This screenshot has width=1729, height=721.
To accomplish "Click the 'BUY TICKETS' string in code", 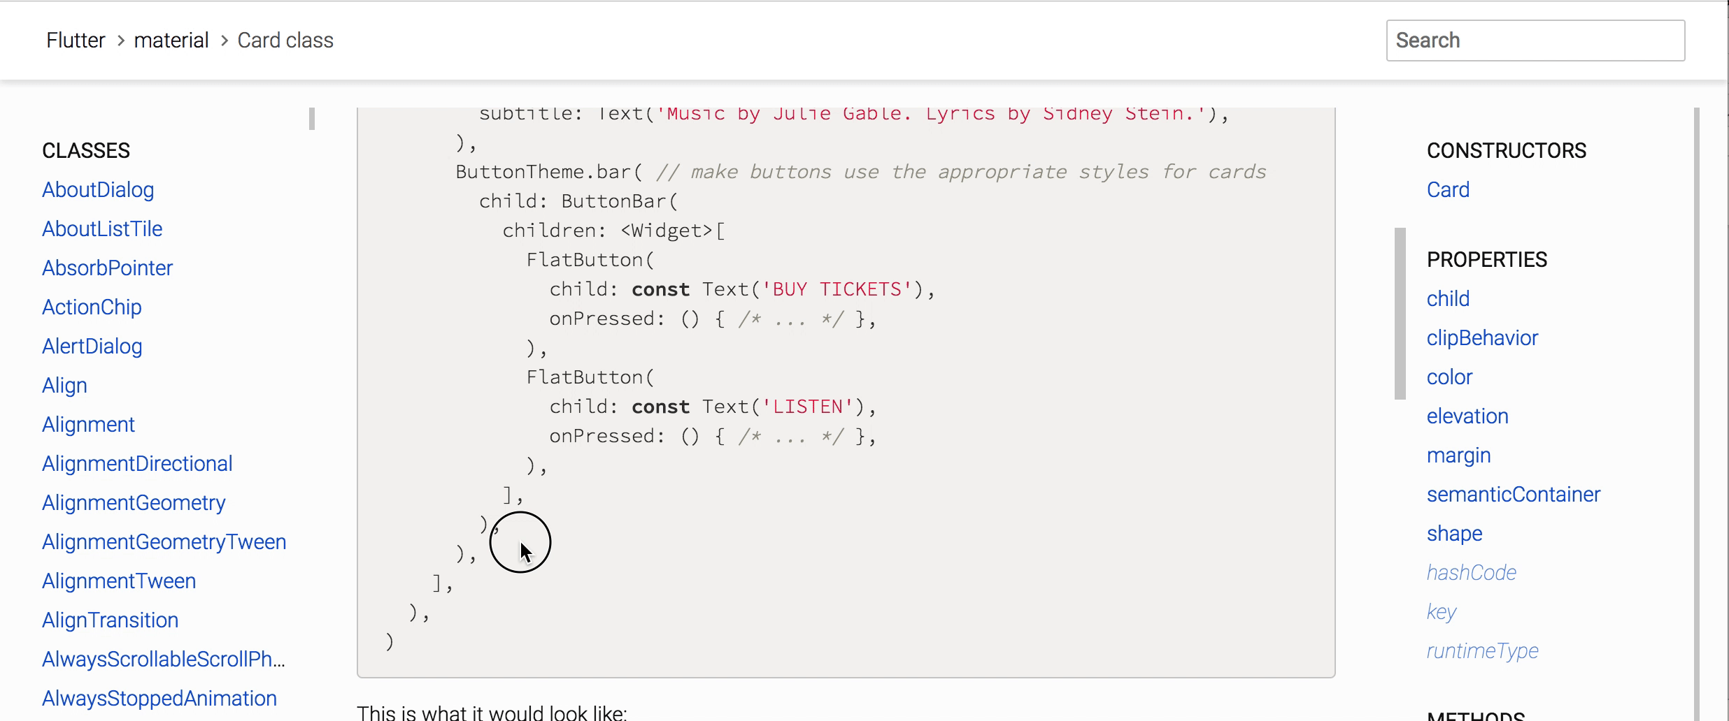I will tap(837, 289).
